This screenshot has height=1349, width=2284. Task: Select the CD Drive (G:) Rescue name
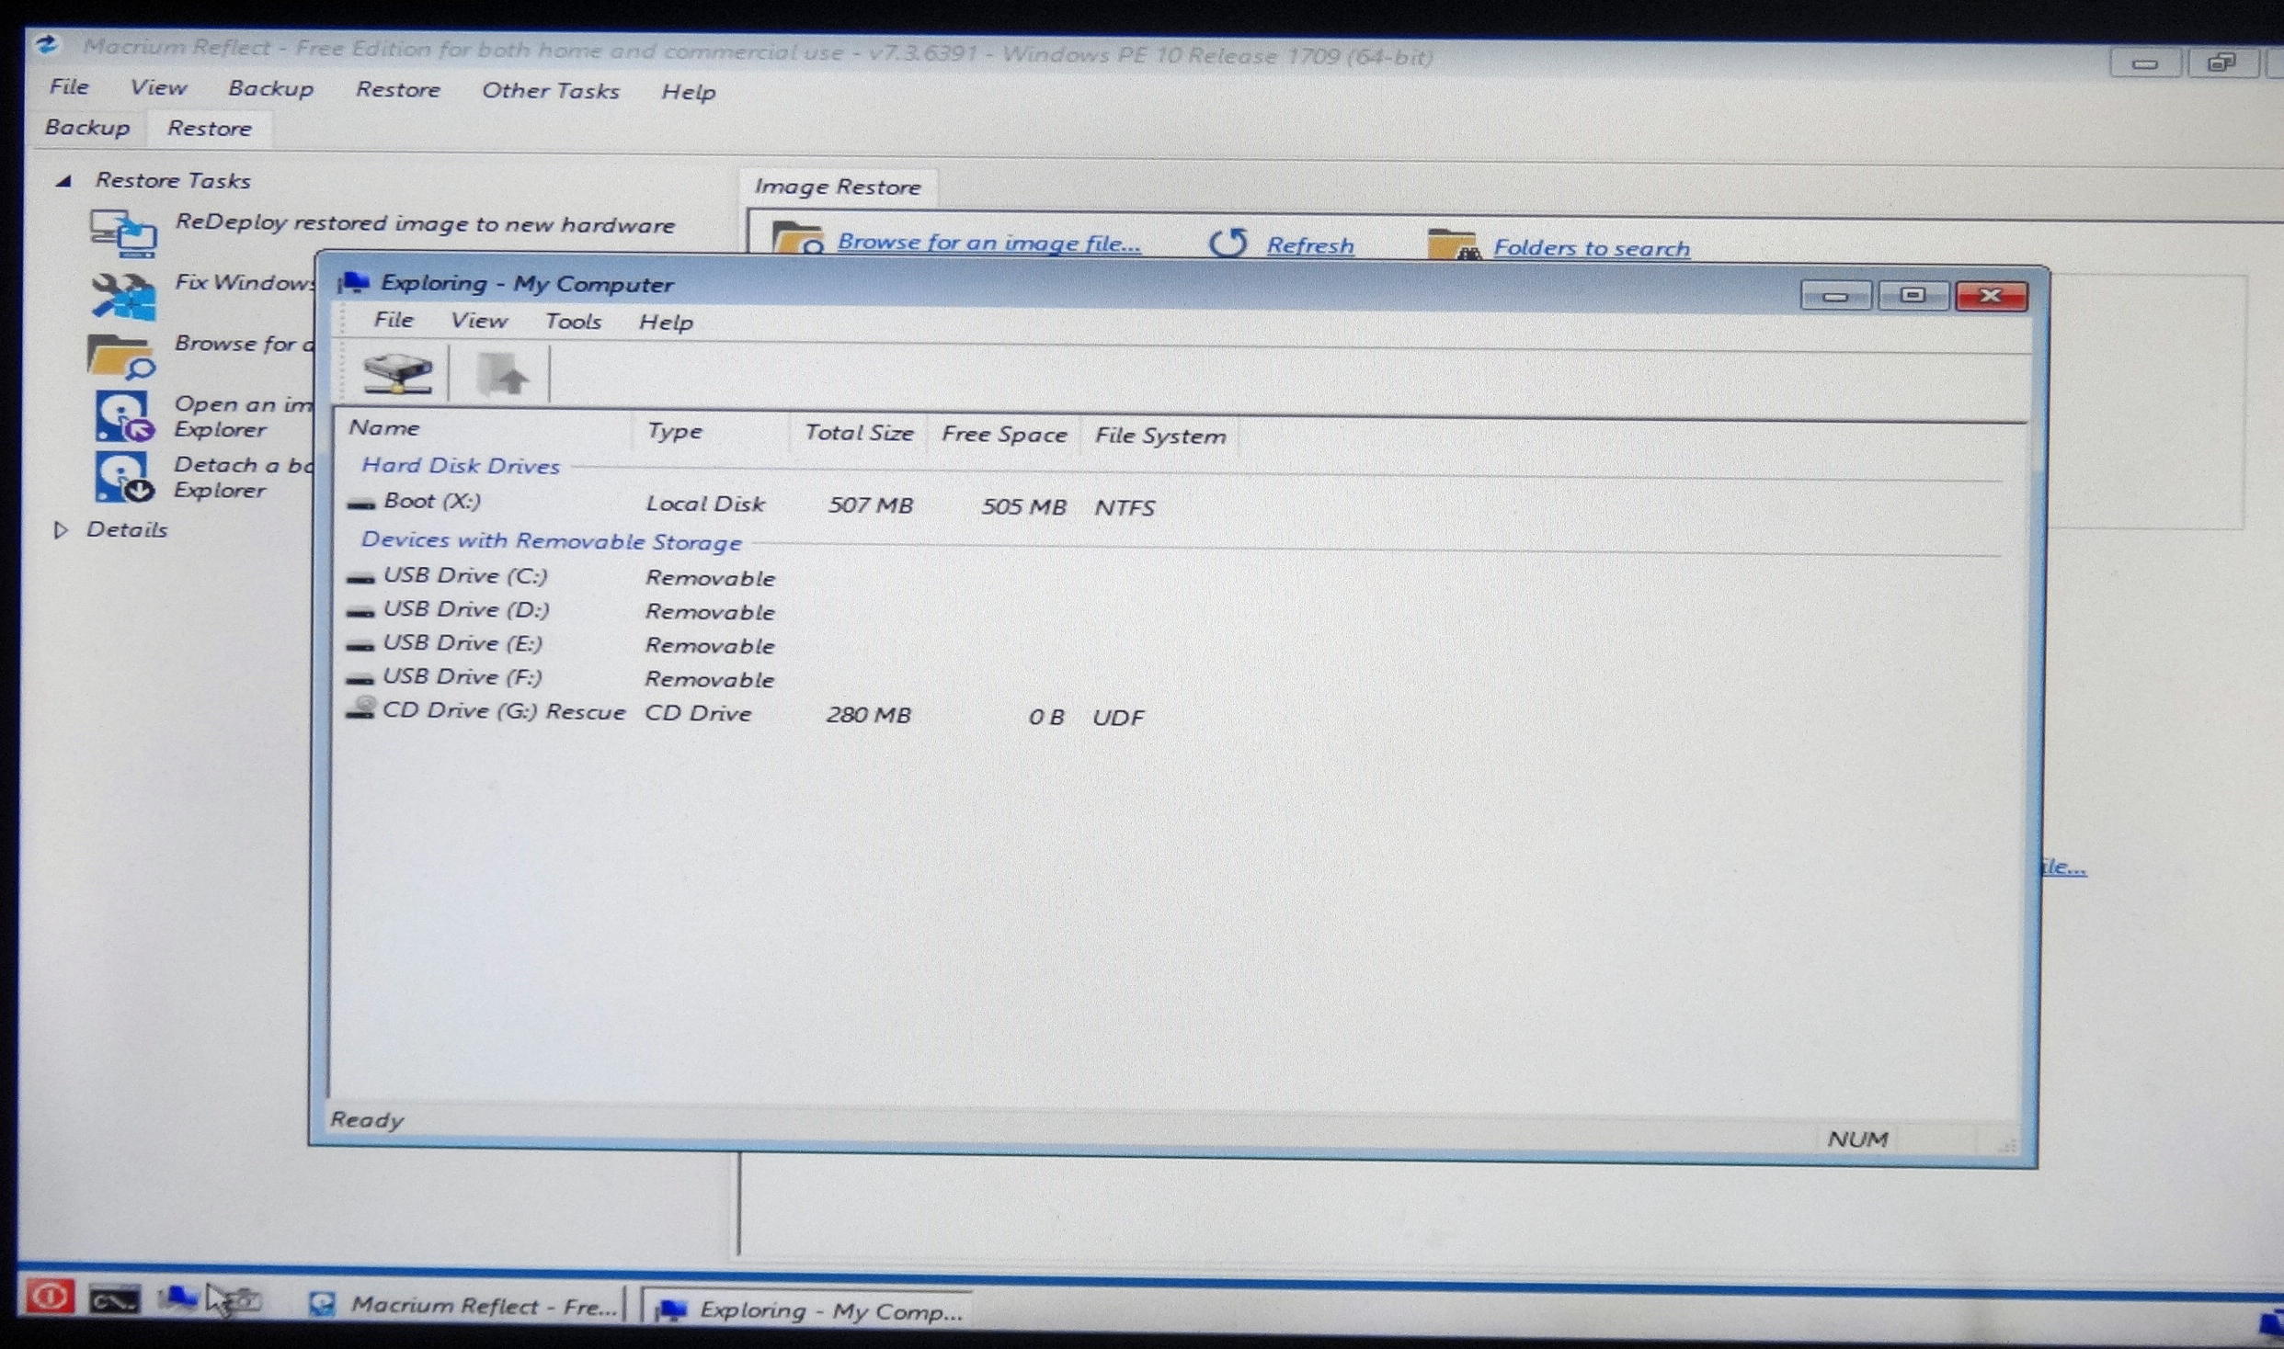point(504,711)
